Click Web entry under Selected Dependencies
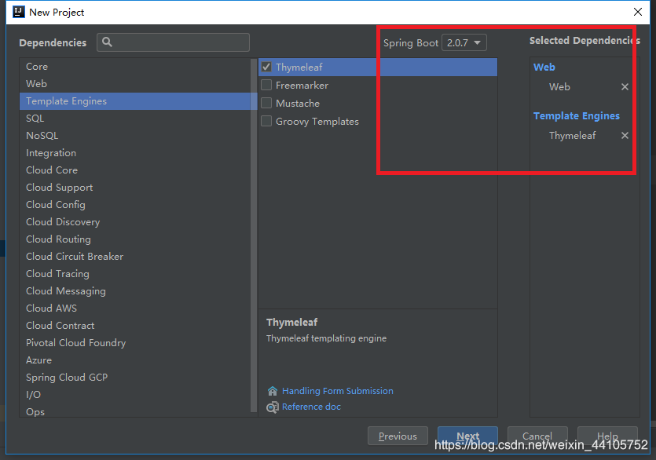The height and width of the screenshot is (460, 656). (x=559, y=86)
